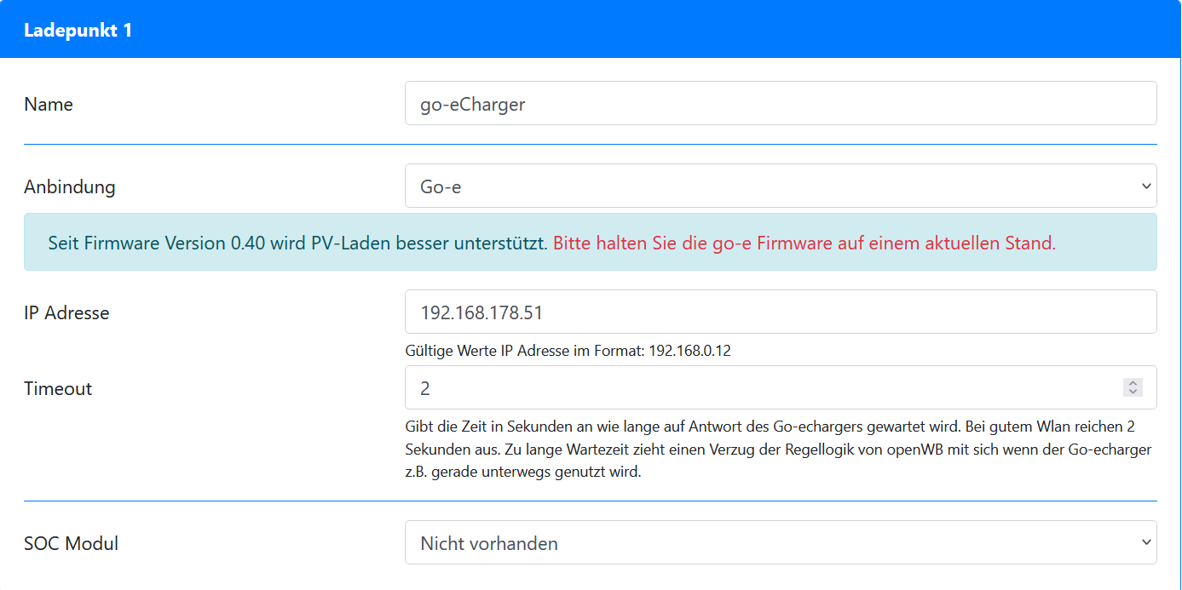1182x590 pixels.
Task: Click the Name input field with go-eCharger
Action: 780,104
